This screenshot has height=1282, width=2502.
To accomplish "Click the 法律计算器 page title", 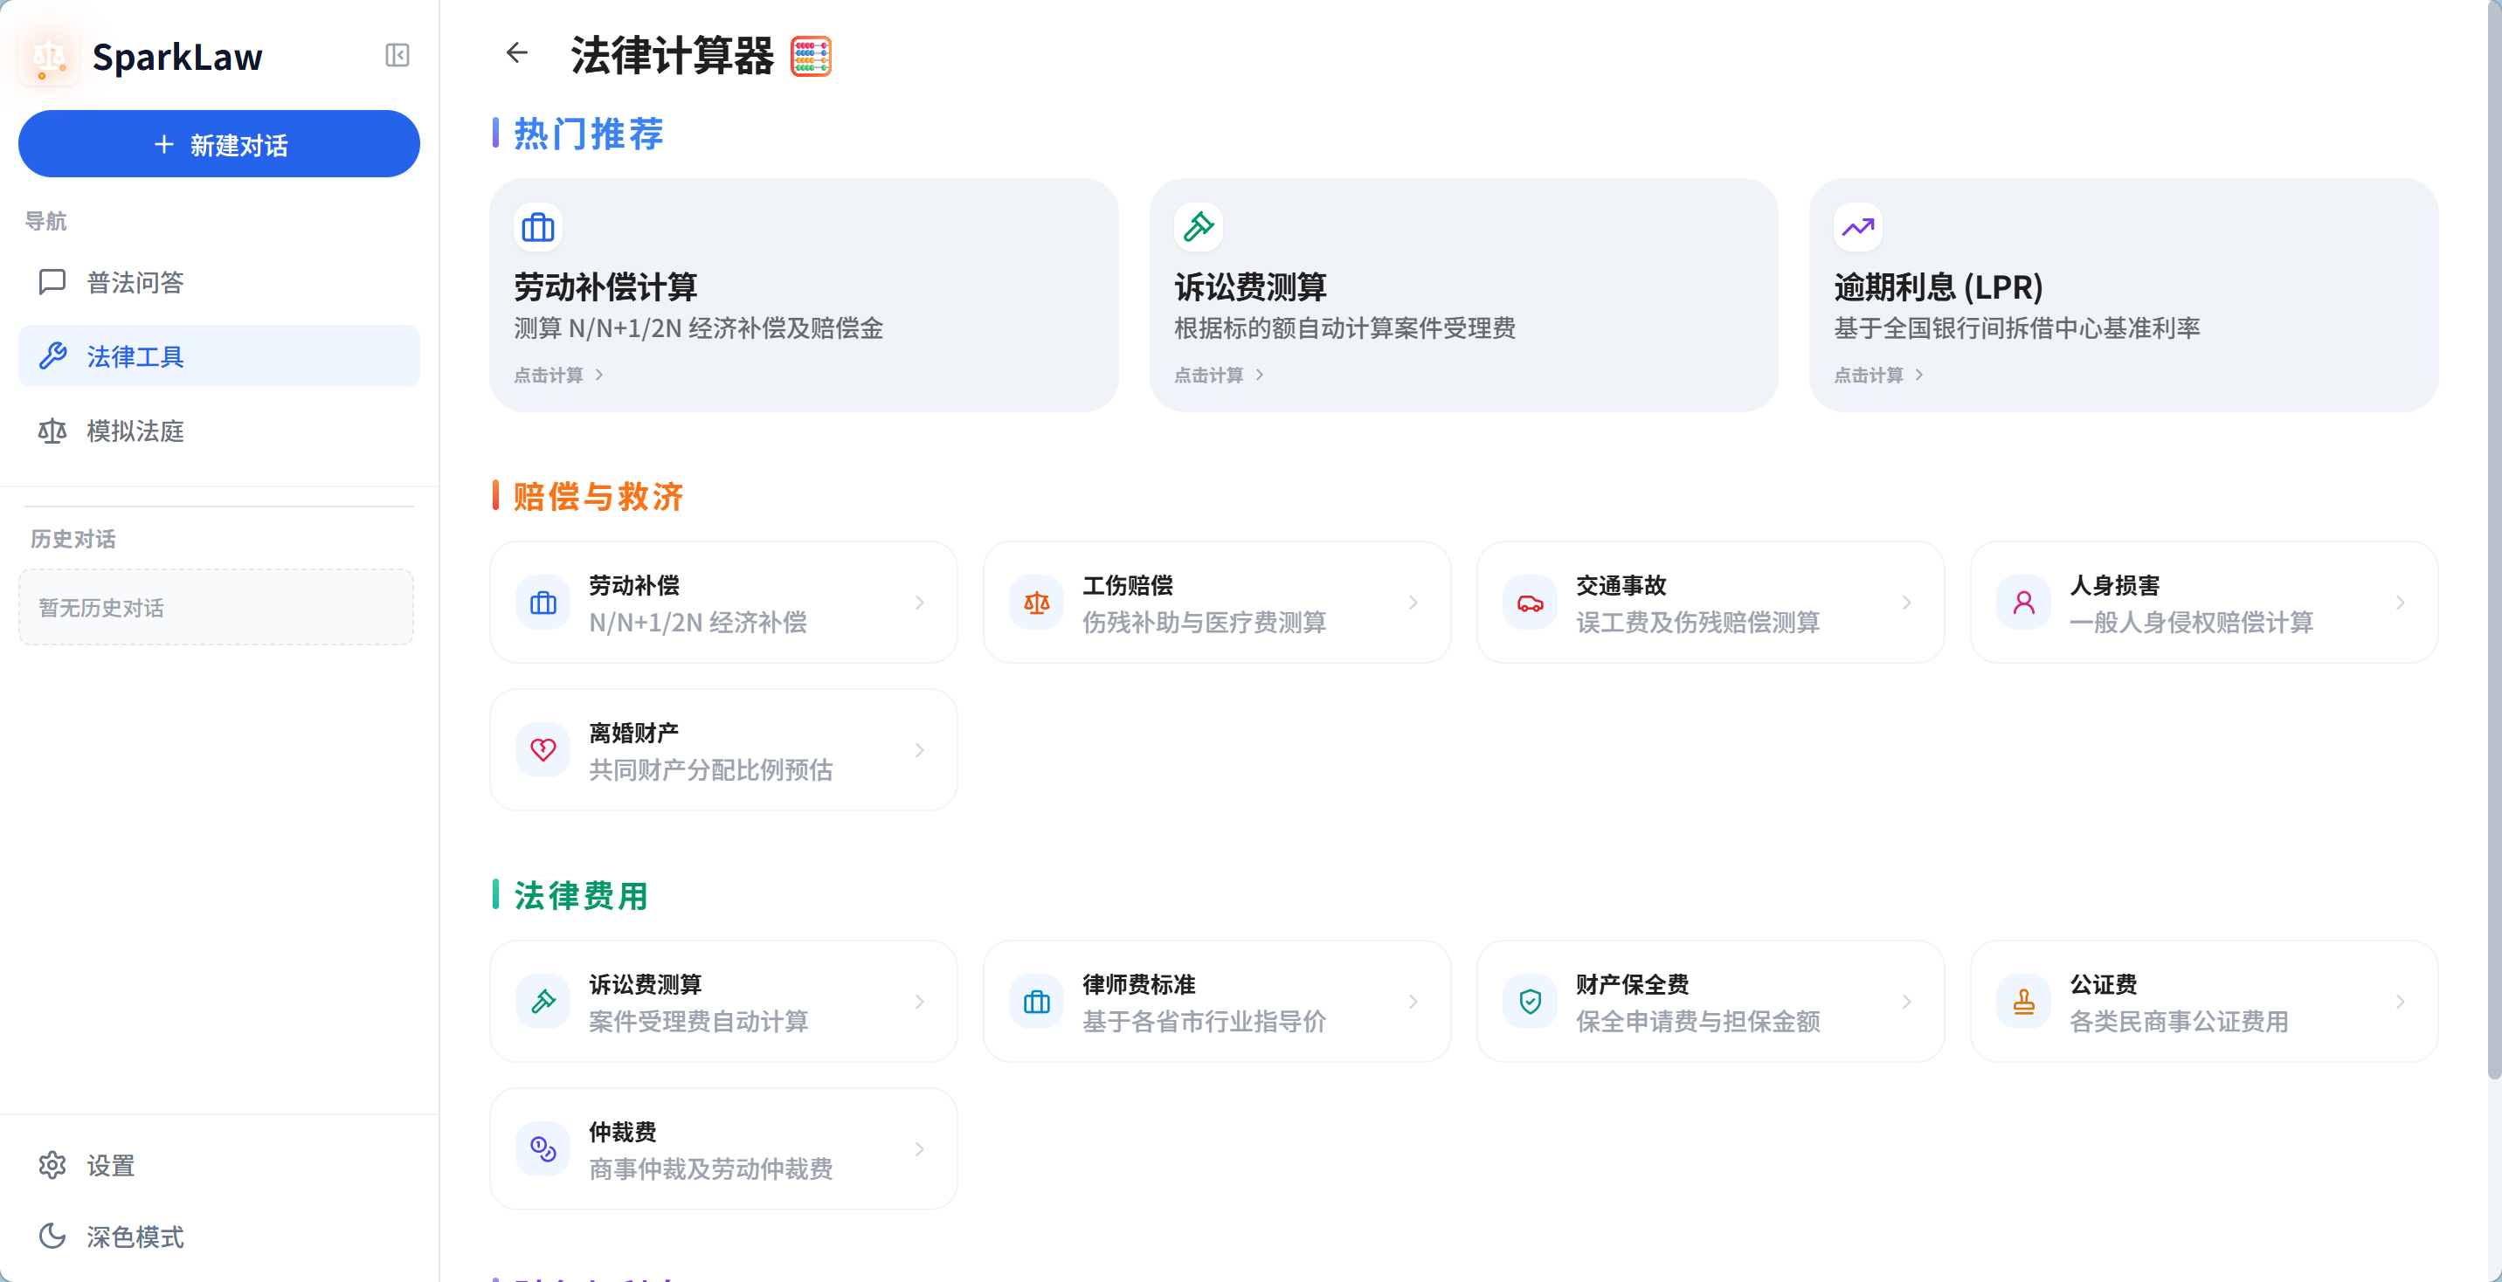I will [x=672, y=55].
